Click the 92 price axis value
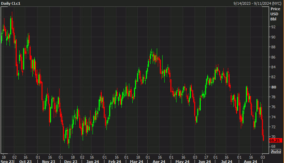 coord(273,27)
